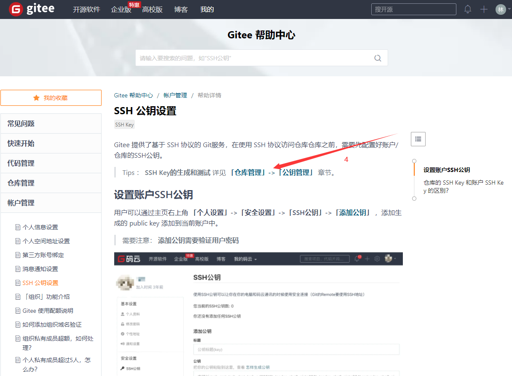Click document icon beside「组织」功能介绍
512x376 pixels.
[18, 297]
